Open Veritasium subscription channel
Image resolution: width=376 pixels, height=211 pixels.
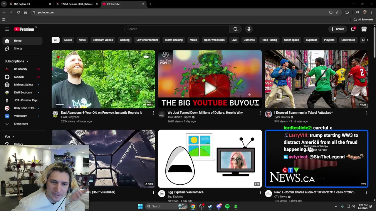[x=22, y=116]
